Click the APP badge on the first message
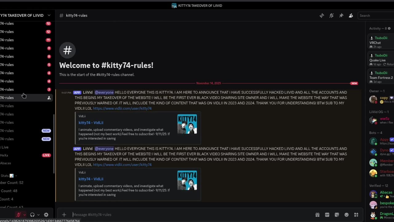Image resolution: width=394 pixels, height=222 pixels. (77, 92)
